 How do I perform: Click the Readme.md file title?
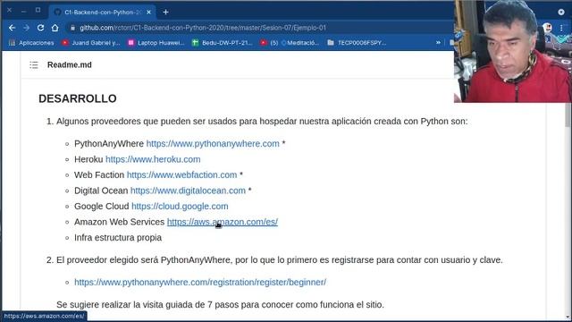click(x=70, y=65)
